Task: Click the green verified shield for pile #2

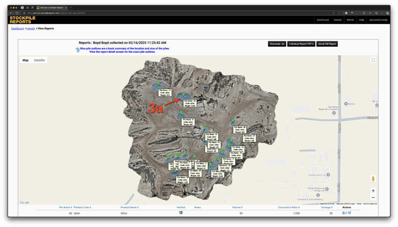Action: [181, 213]
